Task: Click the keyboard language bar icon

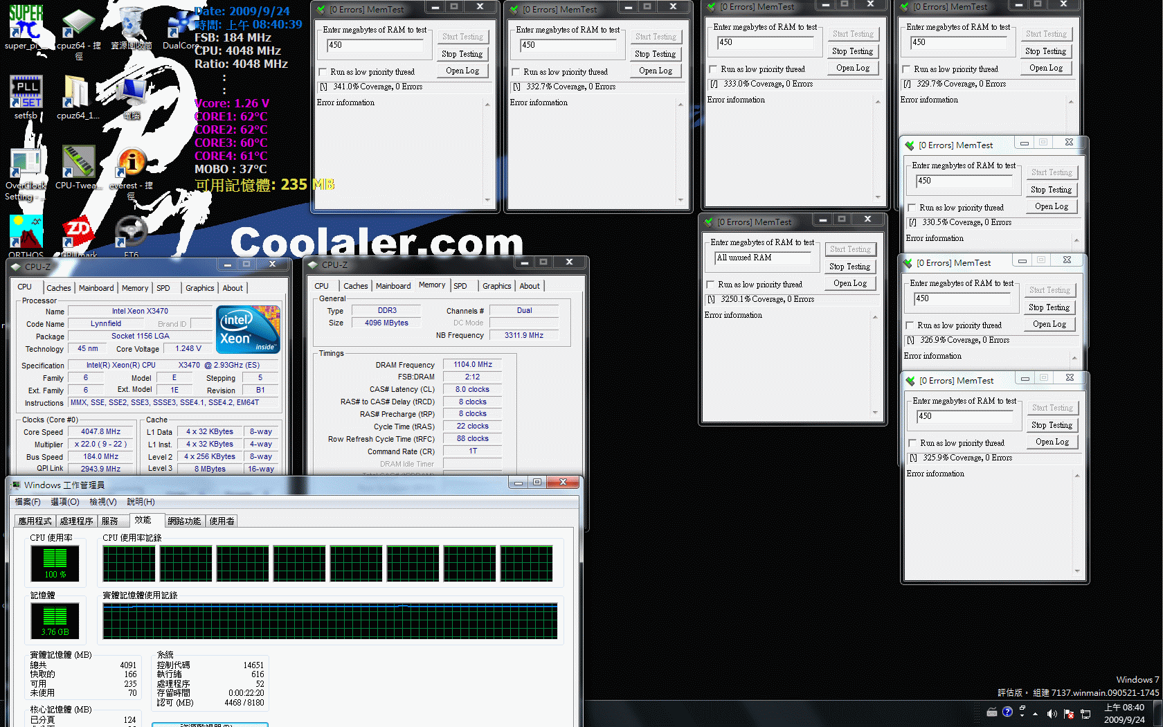Action: click(991, 712)
